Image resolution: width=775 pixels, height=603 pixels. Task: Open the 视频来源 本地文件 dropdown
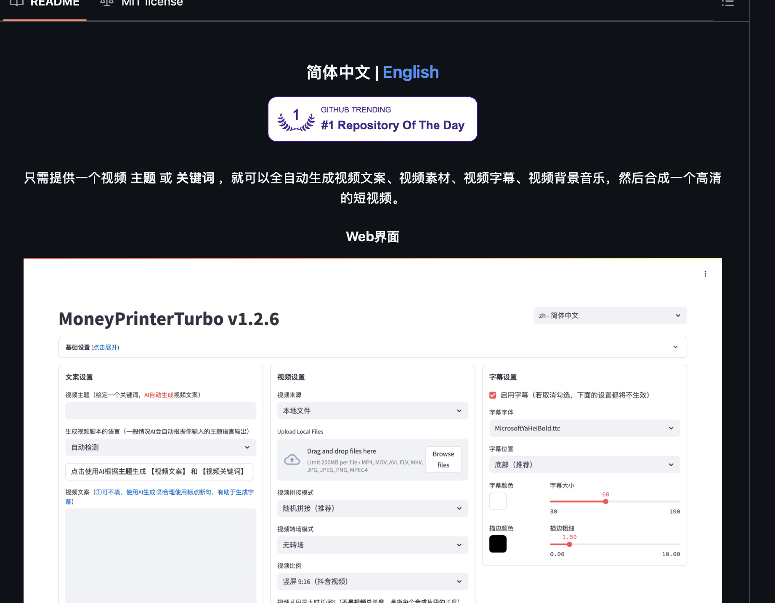372,411
